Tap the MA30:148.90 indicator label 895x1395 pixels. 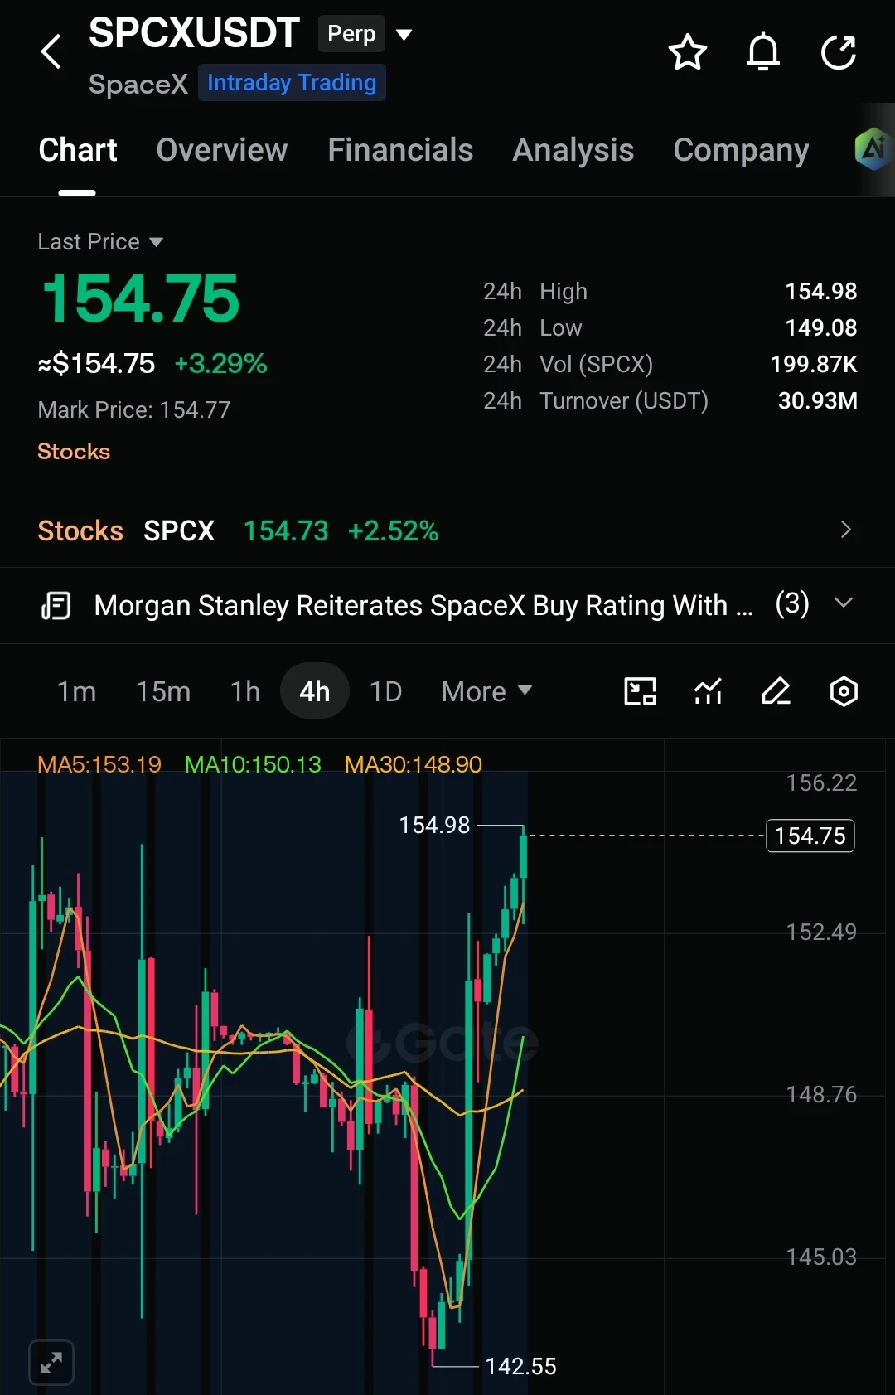(x=414, y=764)
